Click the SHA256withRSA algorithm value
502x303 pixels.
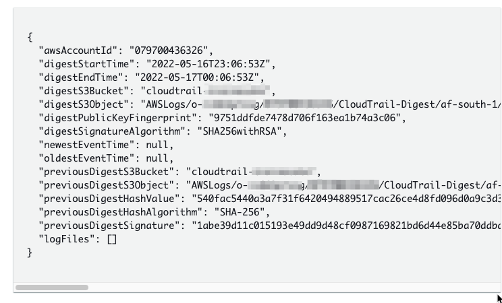click(x=240, y=131)
